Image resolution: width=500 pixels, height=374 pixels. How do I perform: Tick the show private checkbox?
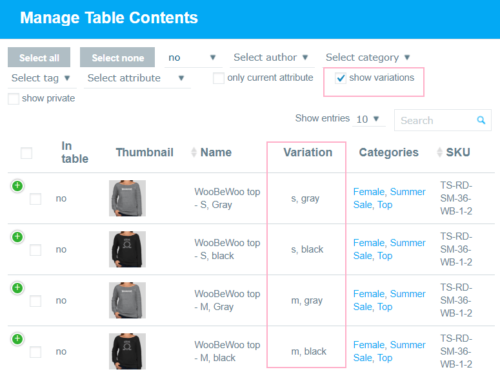(14, 99)
